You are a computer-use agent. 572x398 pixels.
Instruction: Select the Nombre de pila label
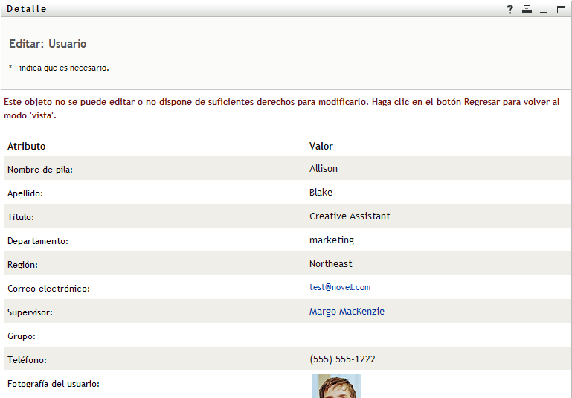pos(40,170)
